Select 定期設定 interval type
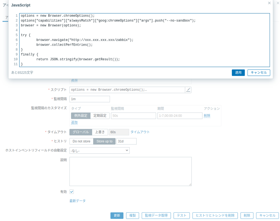280x221 pixels. [x=100, y=116]
